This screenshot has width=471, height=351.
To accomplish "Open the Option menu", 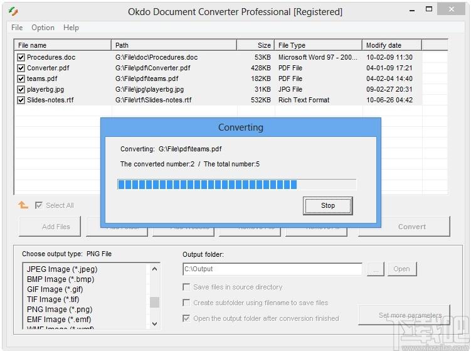I will point(43,28).
